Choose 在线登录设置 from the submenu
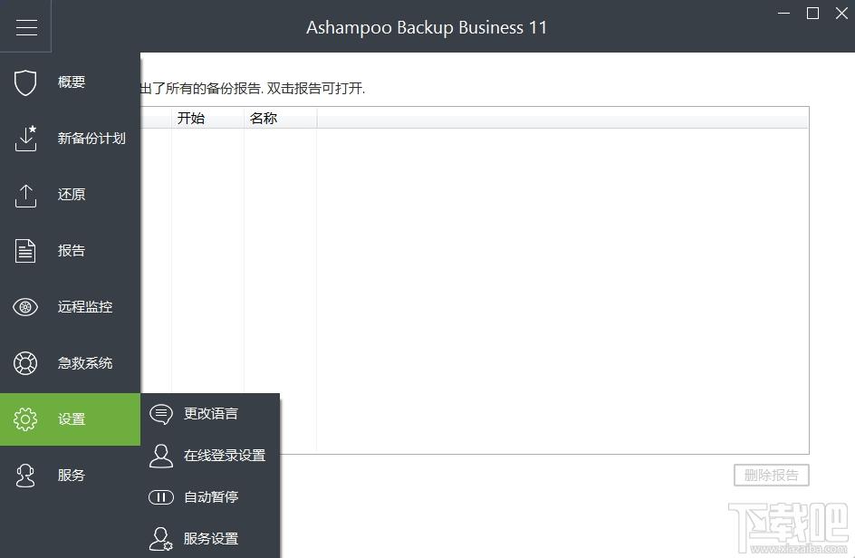This screenshot has width=855, height=558. point(210,456)
